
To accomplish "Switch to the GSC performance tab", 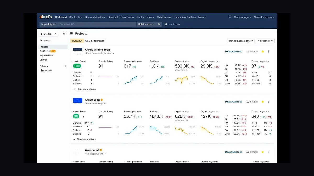I will 95,41.
